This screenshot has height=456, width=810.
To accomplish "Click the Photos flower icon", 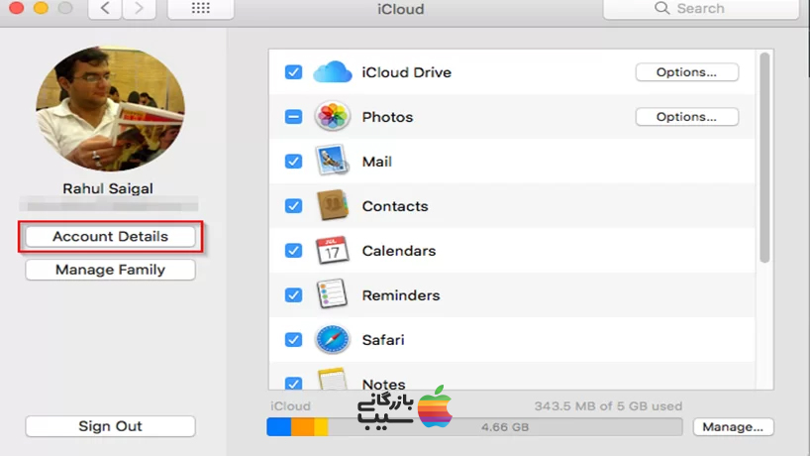I will pos(332,116).
